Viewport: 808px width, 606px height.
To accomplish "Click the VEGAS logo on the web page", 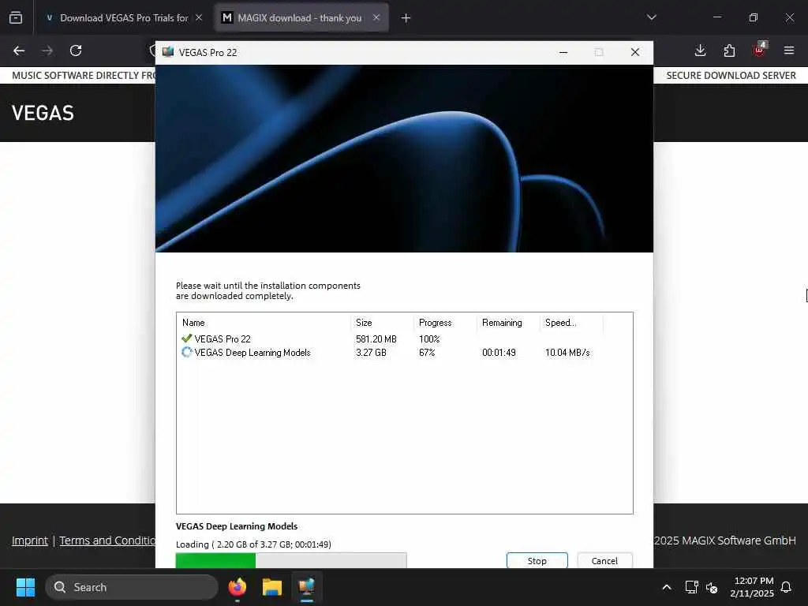I will [x=43, y=113].
